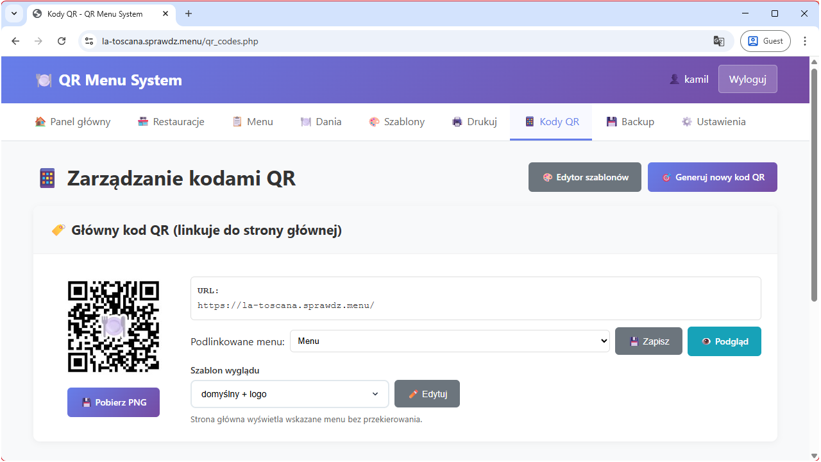Click the Generuj nowy kod QR button

click(712, 176)
